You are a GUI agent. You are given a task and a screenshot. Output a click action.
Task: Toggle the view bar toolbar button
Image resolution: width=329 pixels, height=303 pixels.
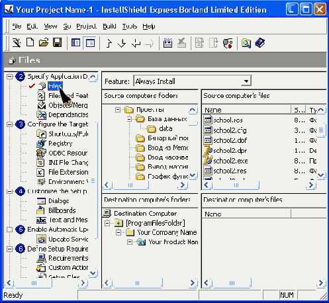click(75, 42)
